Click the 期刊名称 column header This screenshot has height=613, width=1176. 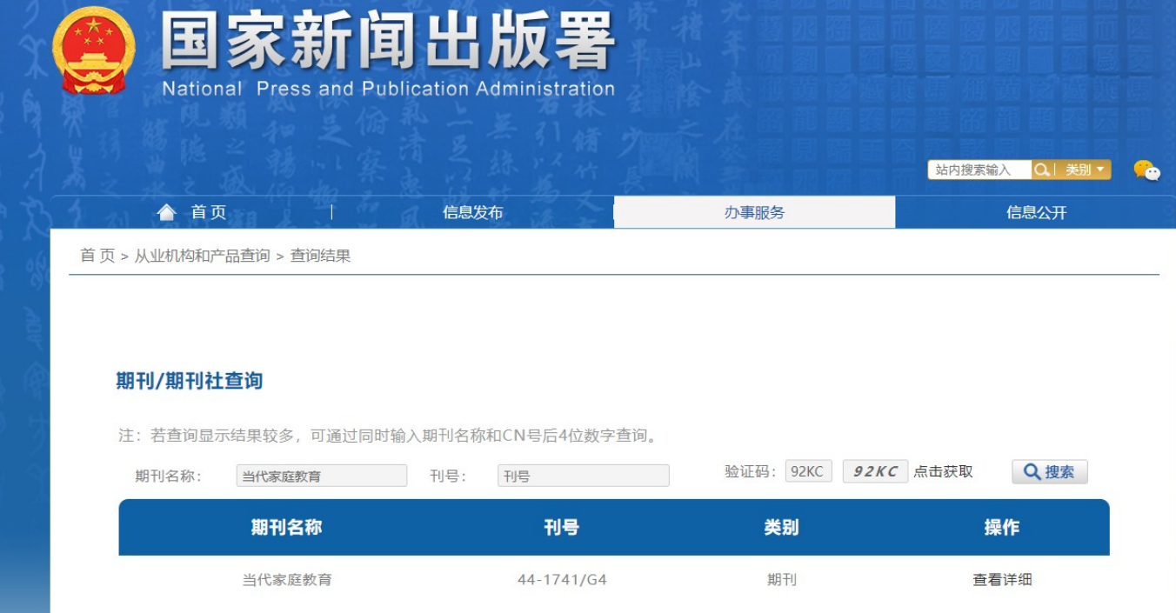287,528
